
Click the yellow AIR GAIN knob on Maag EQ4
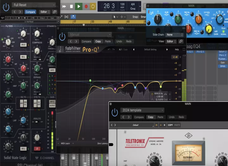(209, 29)
